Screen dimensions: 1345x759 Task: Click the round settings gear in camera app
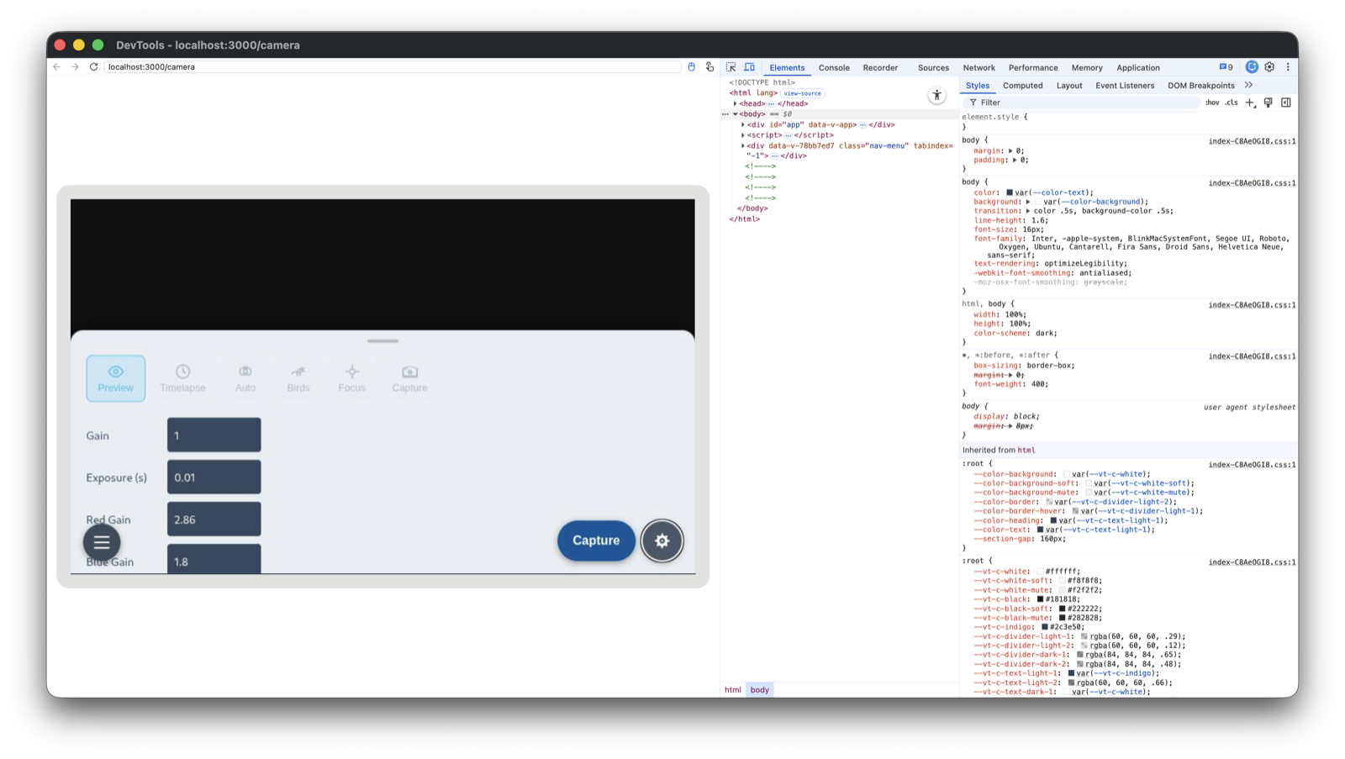[x=662, y=541]
